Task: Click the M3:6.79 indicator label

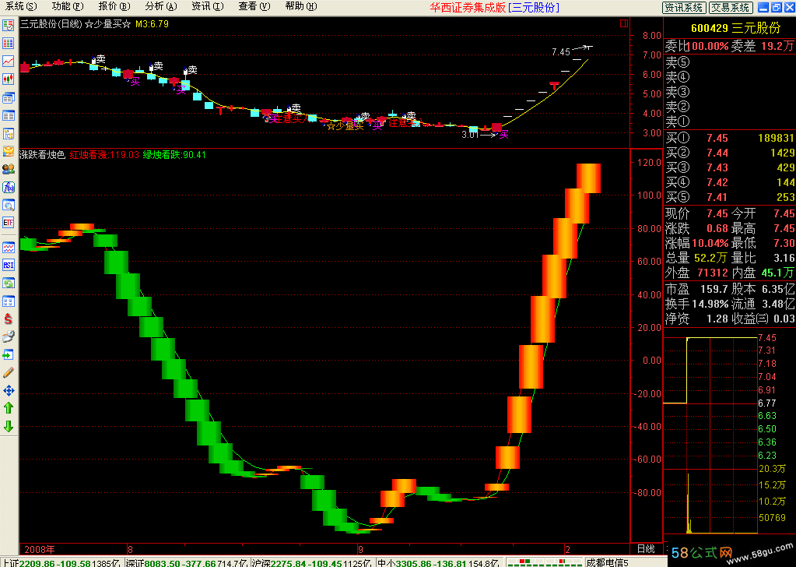Action: tap(152, 24)
